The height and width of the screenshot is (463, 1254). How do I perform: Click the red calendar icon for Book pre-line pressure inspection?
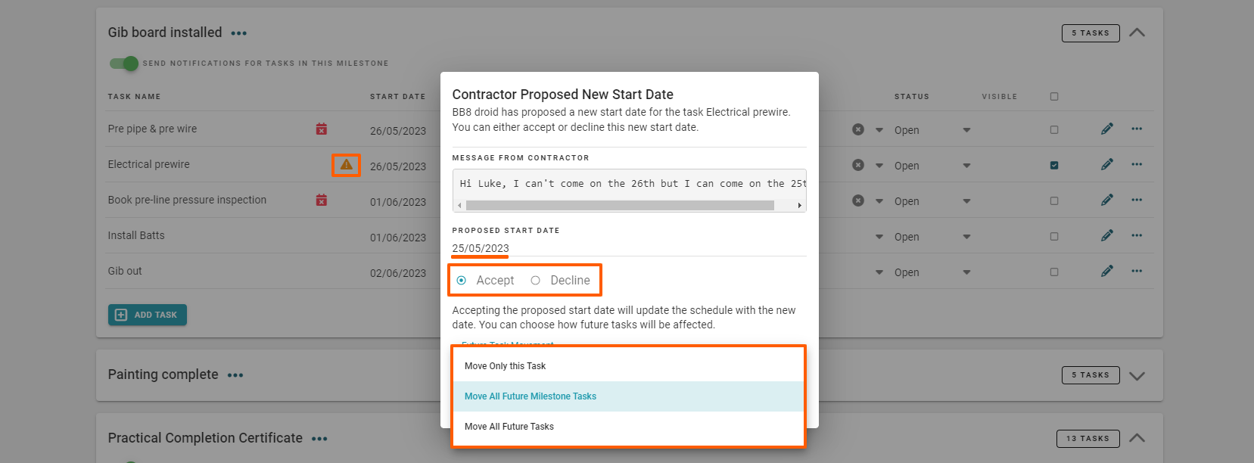(322, 200)
